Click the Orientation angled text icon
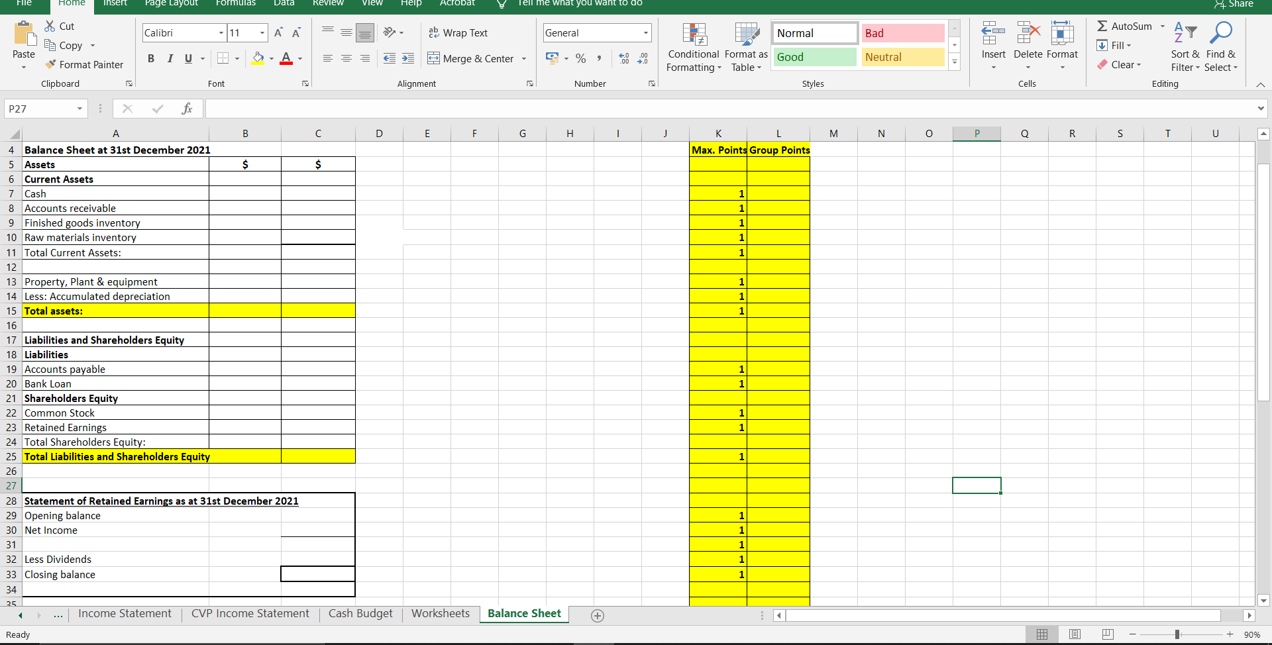 390,32
